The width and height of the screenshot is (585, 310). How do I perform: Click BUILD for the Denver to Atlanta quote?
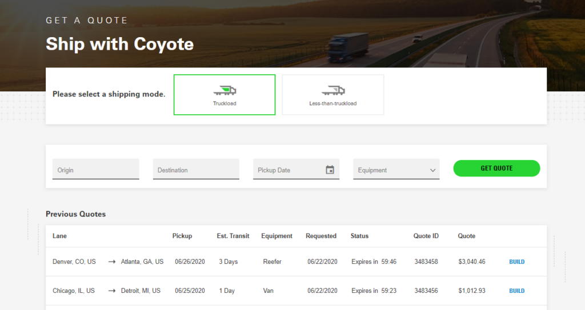point(516,262)
